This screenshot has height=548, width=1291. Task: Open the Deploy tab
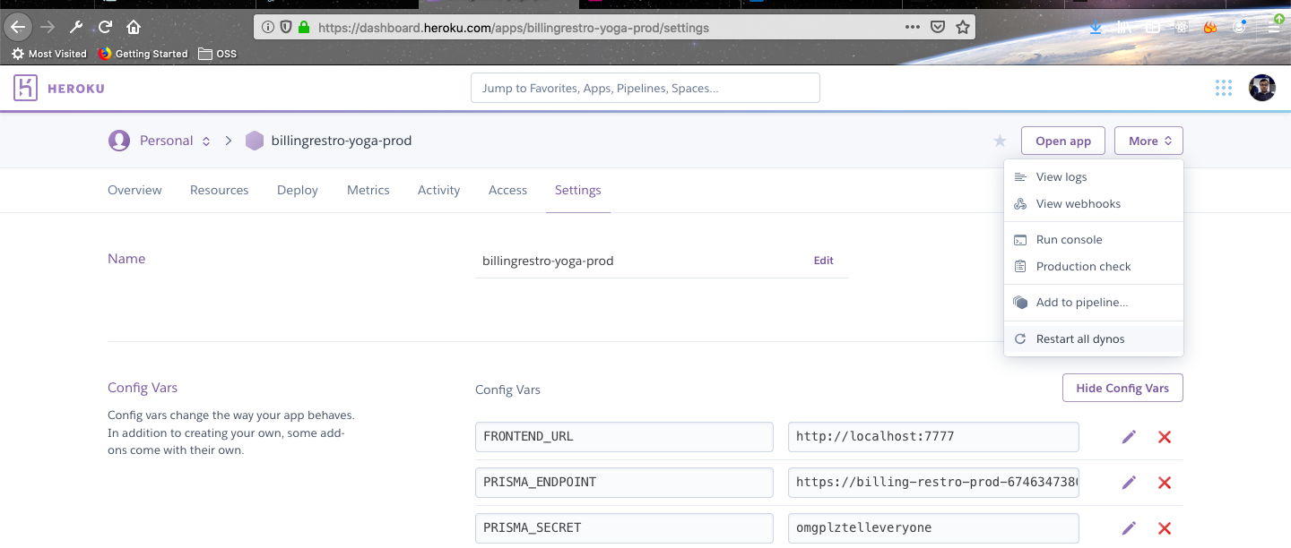click(x=298, y=190)
